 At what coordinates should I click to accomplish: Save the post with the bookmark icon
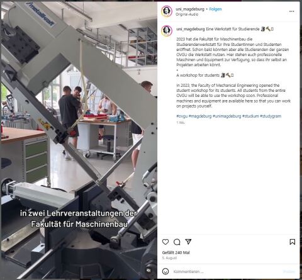click(293, 242)
